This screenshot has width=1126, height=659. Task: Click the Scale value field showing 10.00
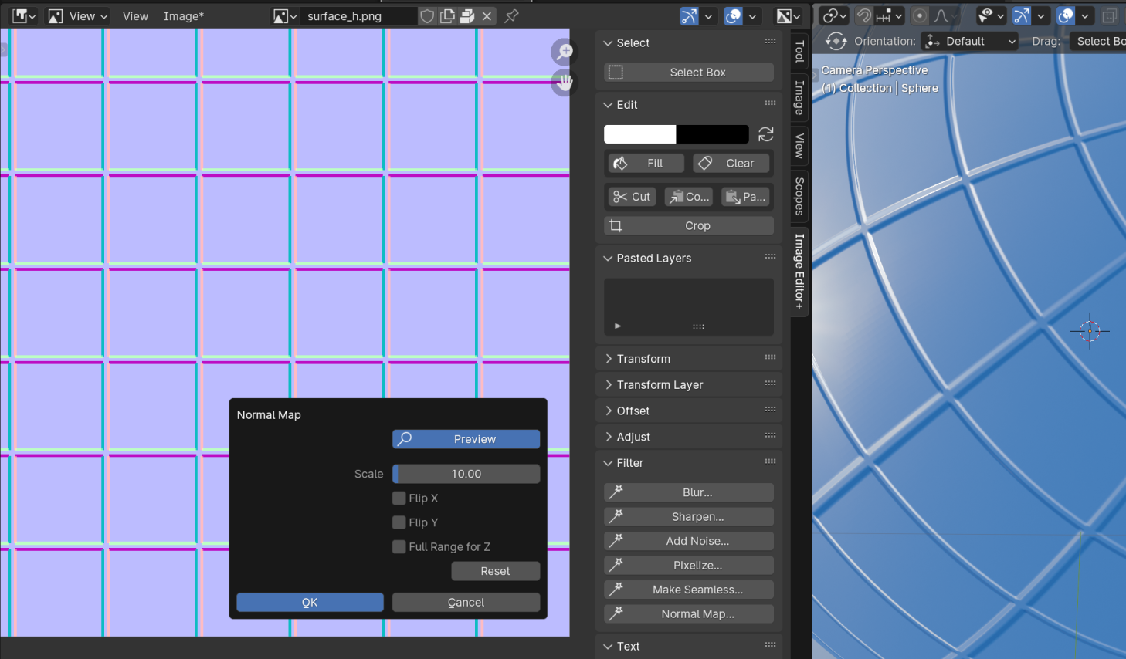[x=466, y=474]
